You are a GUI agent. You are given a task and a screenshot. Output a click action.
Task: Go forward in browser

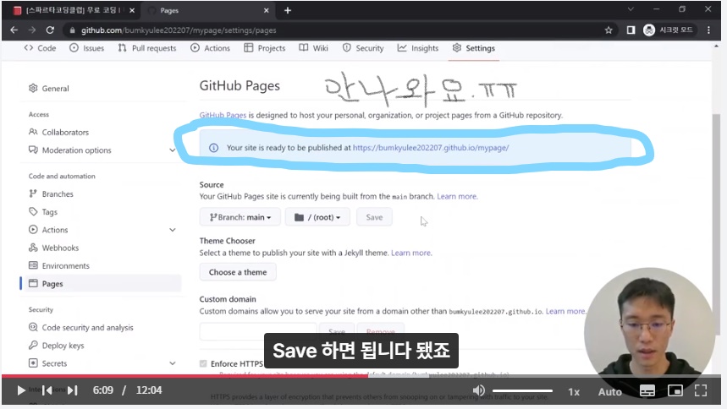32,30
